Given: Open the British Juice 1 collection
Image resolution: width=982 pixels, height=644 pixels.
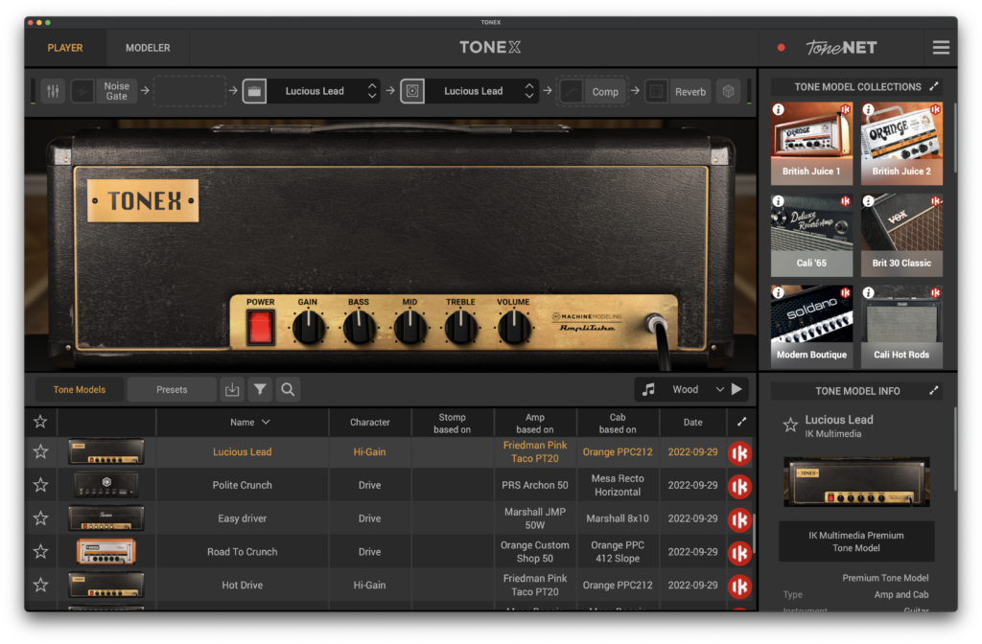Looking at the screenshot, I should (811, 144).
